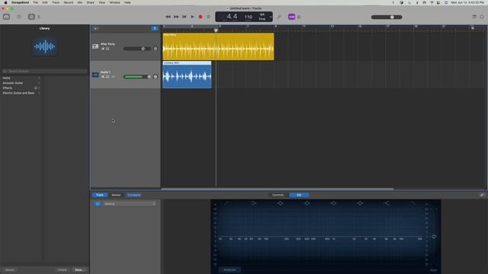Viewport: 488px width, 274px height.
Task: Click the Revert button in Library
Action: click(10, 269)
